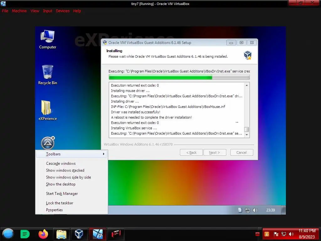Choose Show windows stacked
The width and height of the screenshot is (321, 241).
(x=72, y=170)
